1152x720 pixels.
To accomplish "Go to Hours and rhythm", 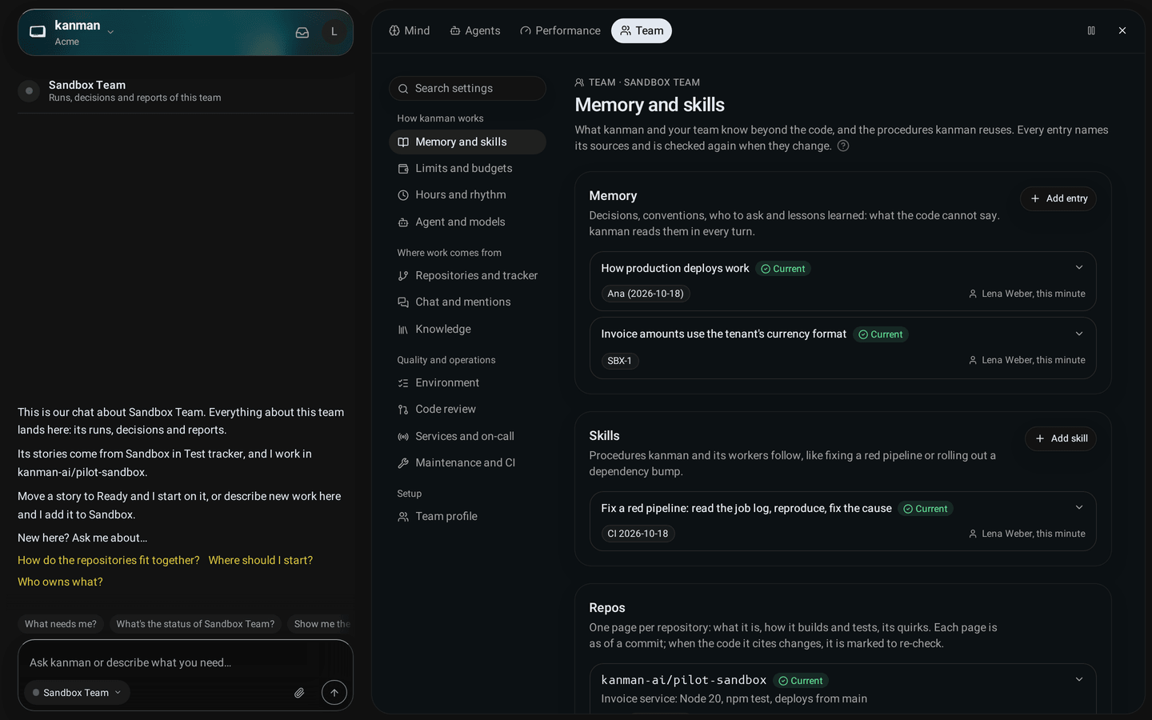I will click(467, 194).
